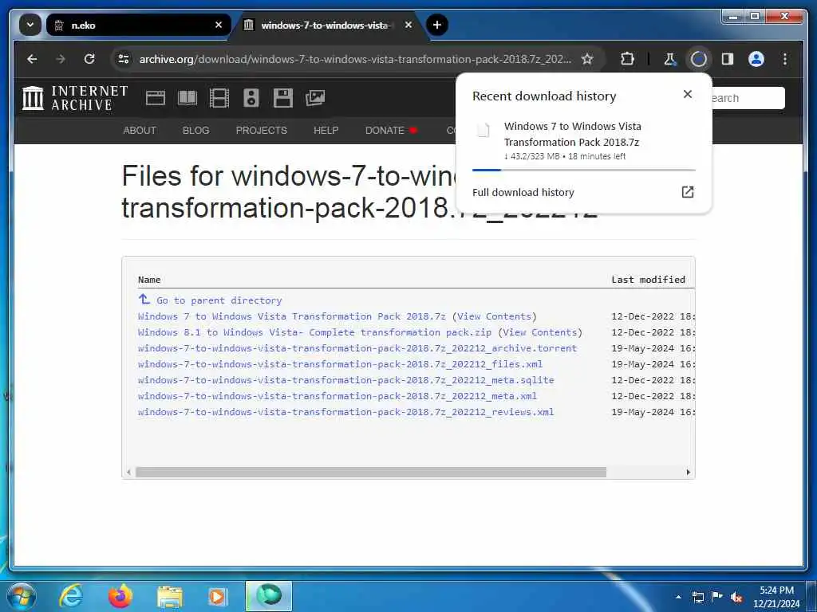Open the Extensions puzzle icon
The width and height of the screenshot is (817, 612).
pyautogui.click(x=627, y=59)
